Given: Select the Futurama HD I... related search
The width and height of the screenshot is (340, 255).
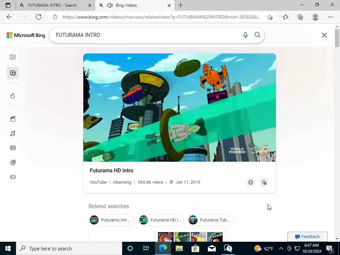Looking at the screenshot, I should coord(161,220).
